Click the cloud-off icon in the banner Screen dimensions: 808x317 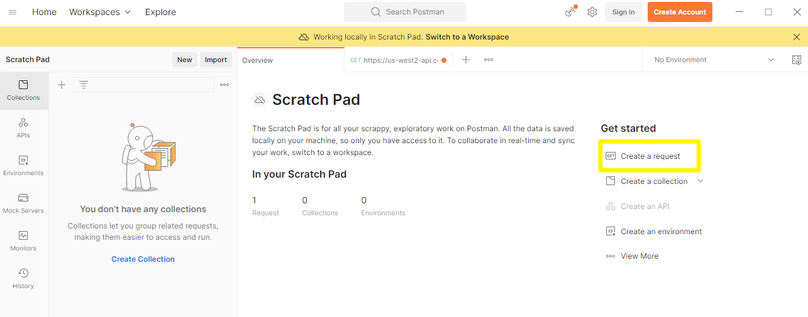pyautogui.click(x=304, y=37)
